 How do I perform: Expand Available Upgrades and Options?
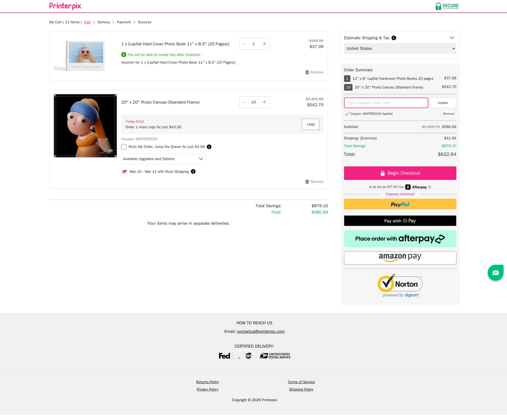164,159
